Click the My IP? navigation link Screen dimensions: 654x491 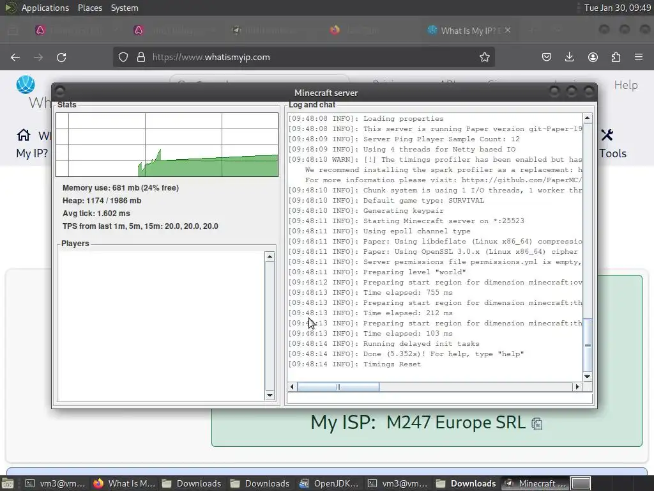(32, 153)
